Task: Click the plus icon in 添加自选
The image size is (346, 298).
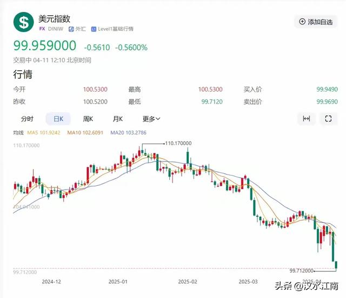Action: (x=302, y=22)
